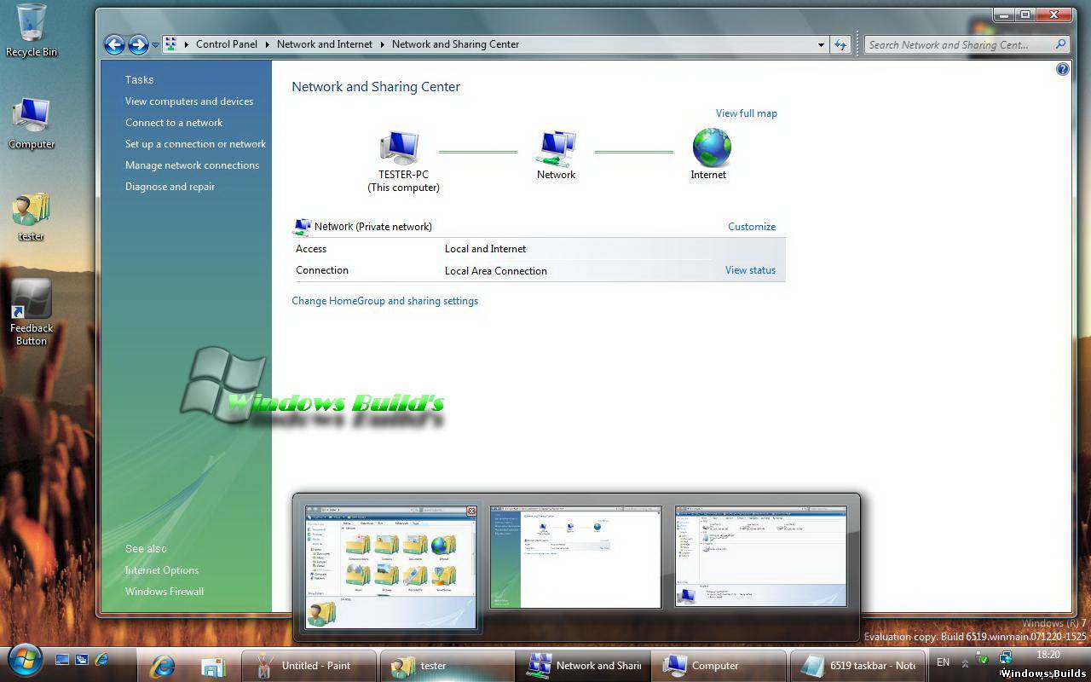Click Network and Sharing taskbar button
The width and height of the screenshot is (1091, 682).
(x=583, y=666)
